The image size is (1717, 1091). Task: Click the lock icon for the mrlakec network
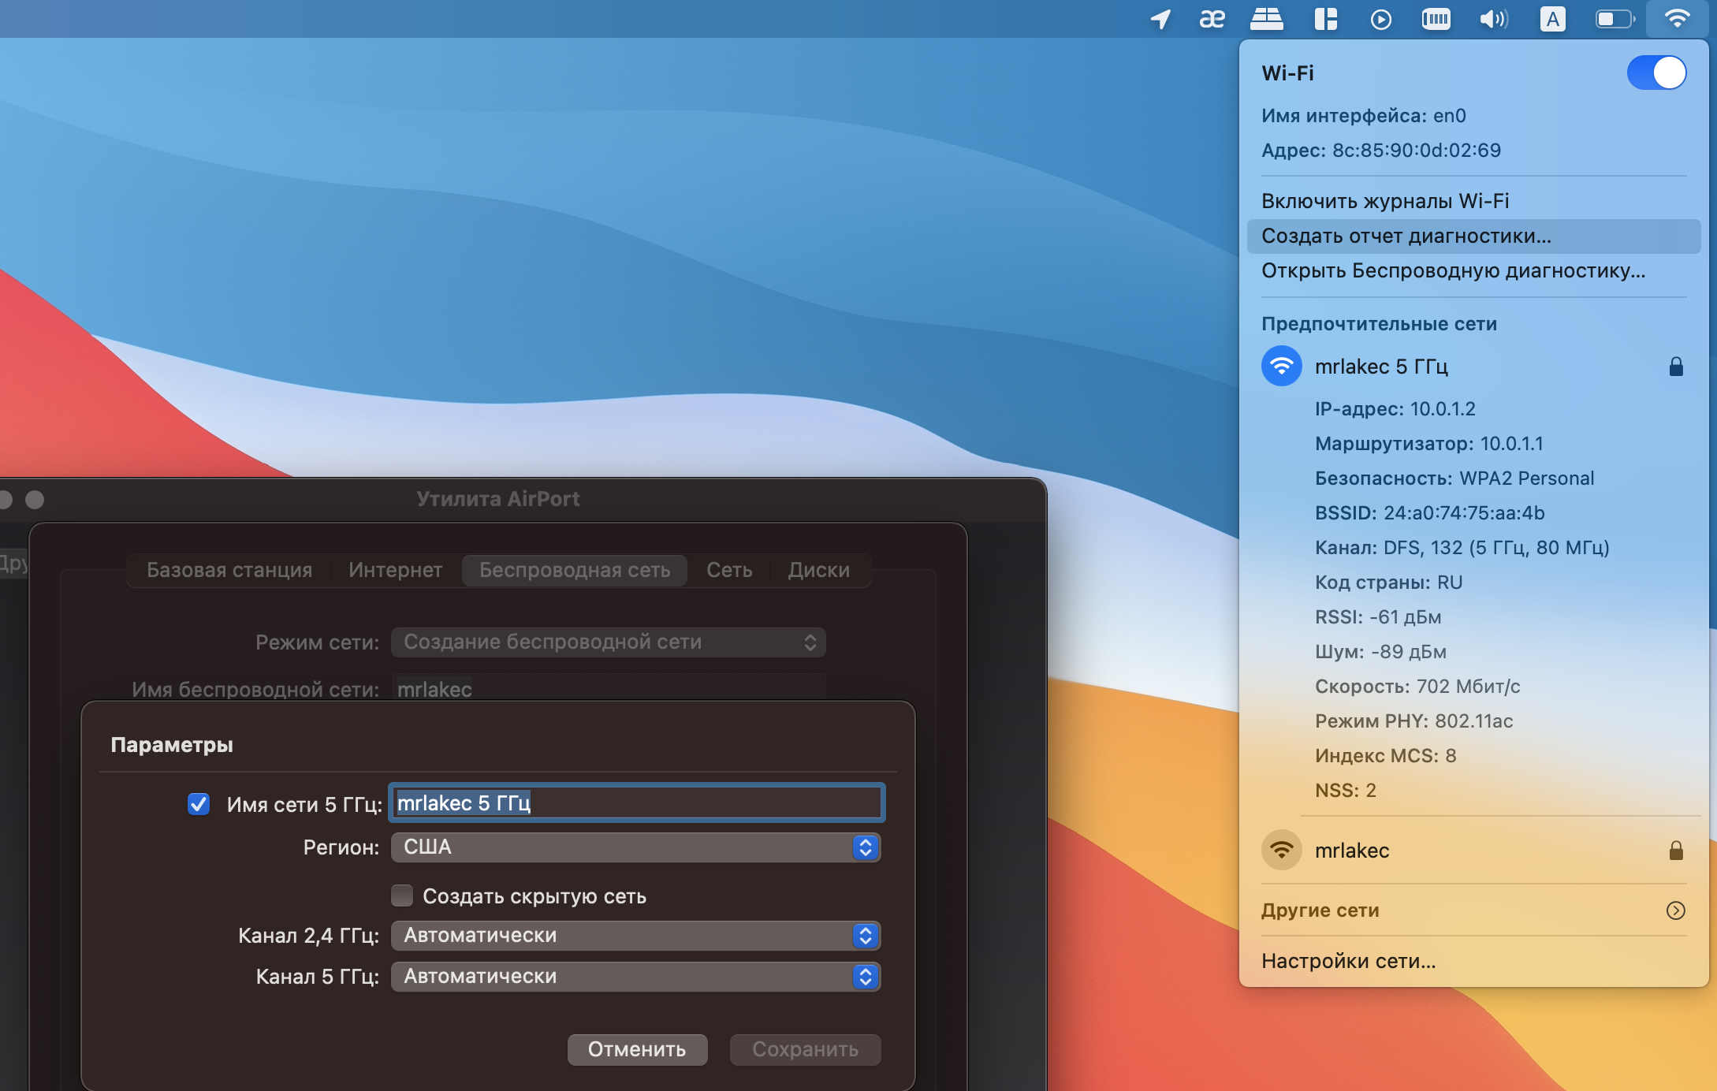point(1676,851)
